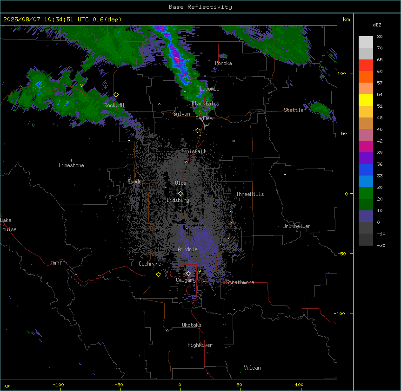Select the blue 33-36 dBZ legend swatch
Image resolution: width=401 pixels, height=391 pixels.
point(366,169)
